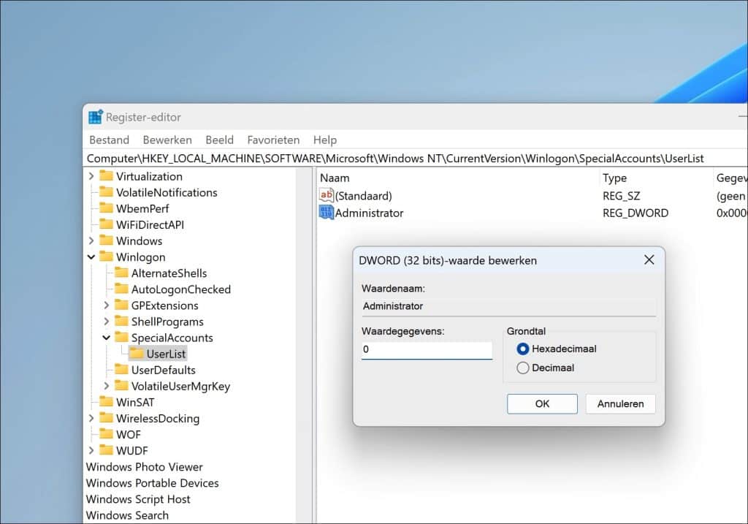Open the Bestand menu
748x524 pixels.
[x=110, y=140]
